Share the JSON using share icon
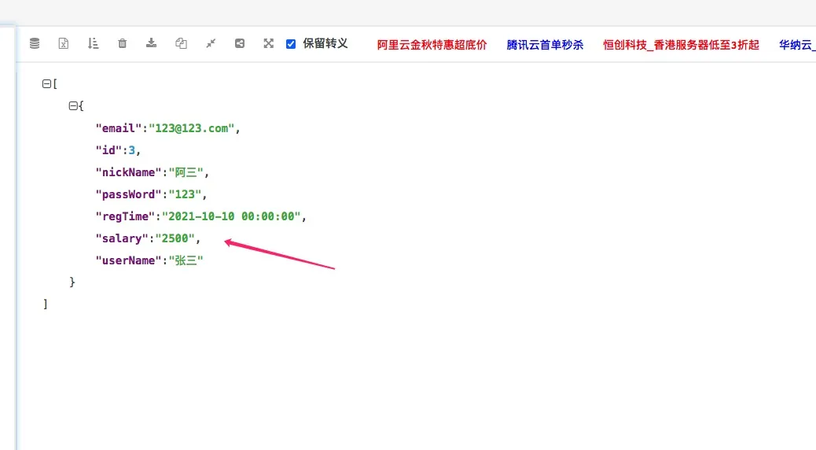 pyautogui.click(x=240, y=43)
